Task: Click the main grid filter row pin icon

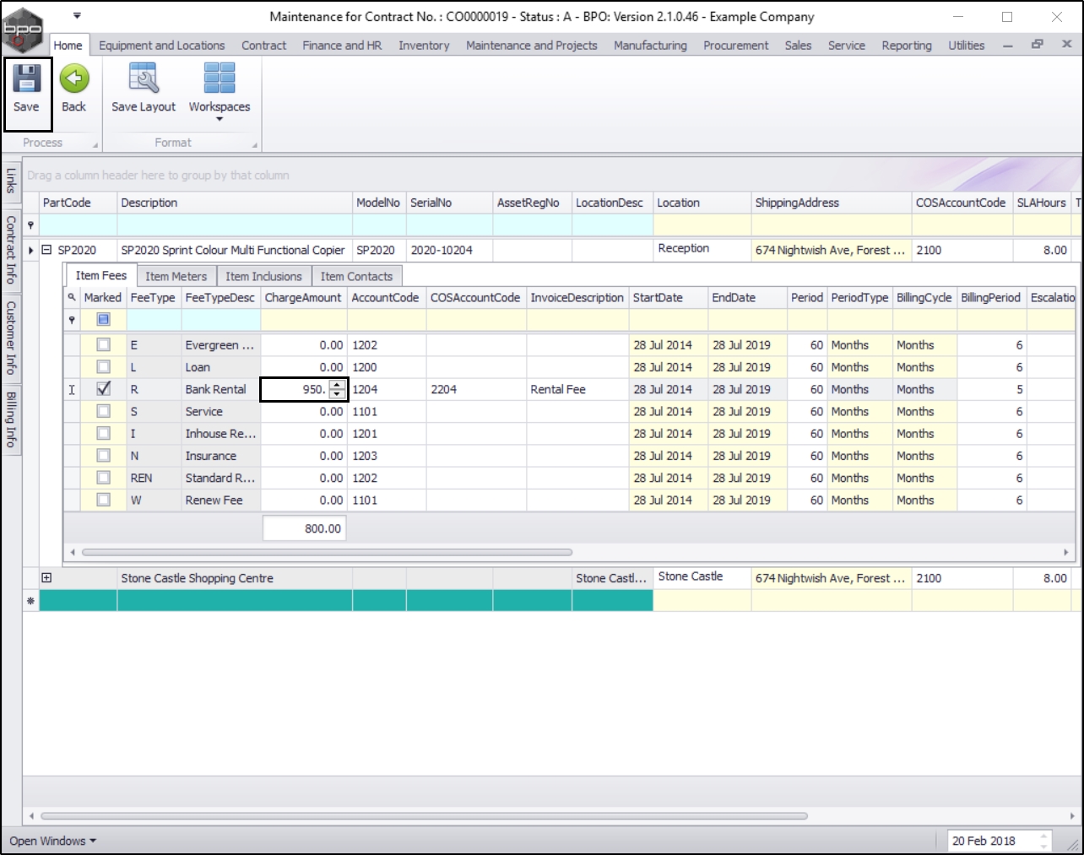Action: (x=31, y=225)
